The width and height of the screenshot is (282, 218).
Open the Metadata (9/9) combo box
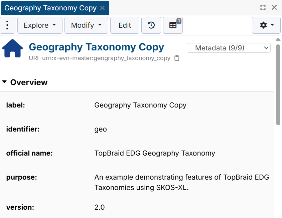pyautogui.click(x=229, y=48)
